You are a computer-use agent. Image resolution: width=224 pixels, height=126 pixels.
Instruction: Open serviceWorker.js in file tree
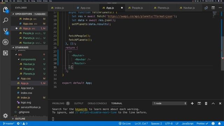tap(29, 107)
